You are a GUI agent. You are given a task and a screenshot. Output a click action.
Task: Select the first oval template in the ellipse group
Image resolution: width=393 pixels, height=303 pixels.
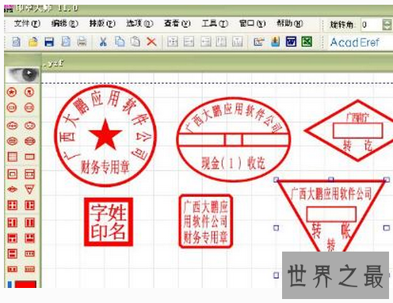coord(12,126)
